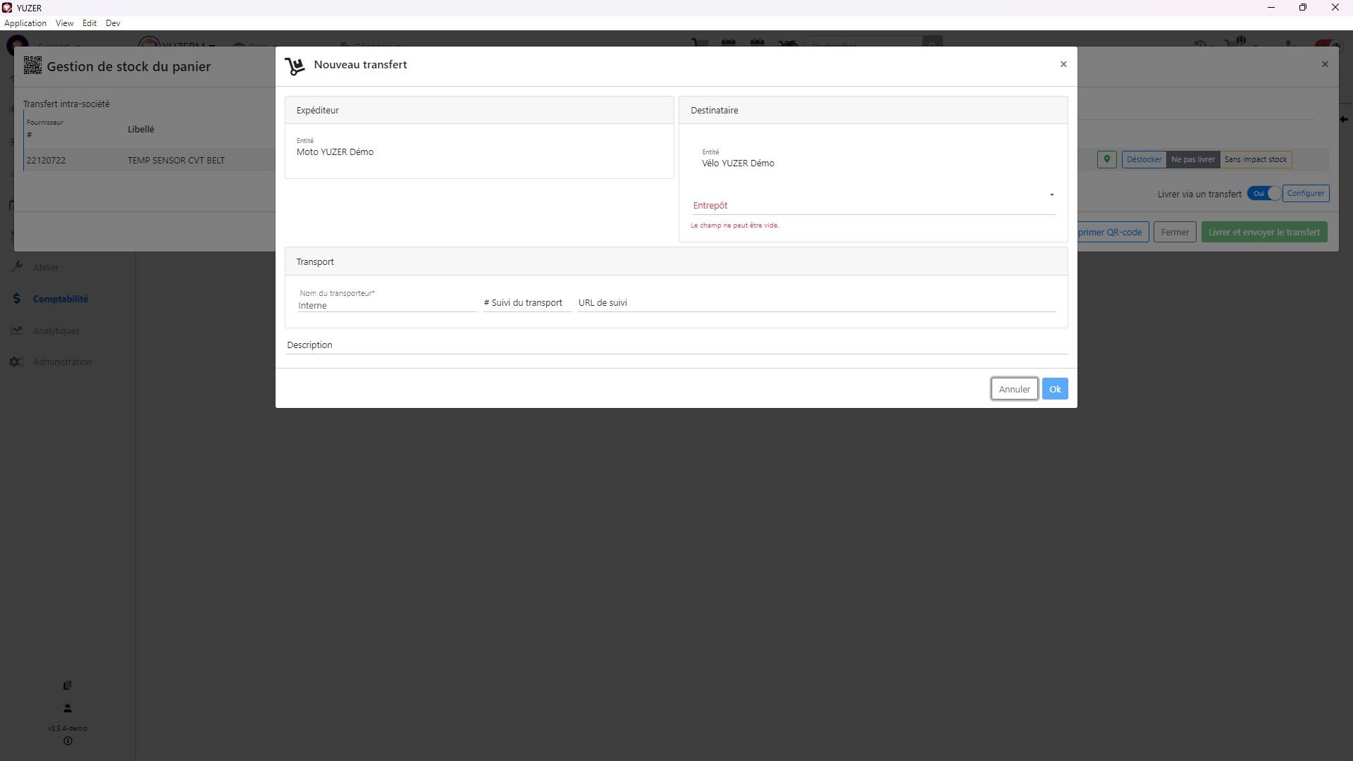Click the user profile icon in sidebar
Screen dimensions: 1353x761
click(x=68, y=708)
